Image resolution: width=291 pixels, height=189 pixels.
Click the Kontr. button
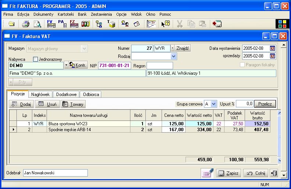pos(78,65)
